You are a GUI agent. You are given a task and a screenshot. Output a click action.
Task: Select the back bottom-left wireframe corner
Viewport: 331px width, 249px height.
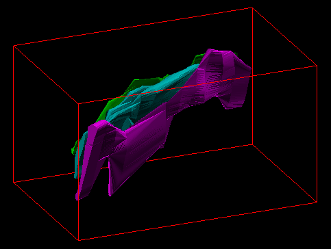(14, 182)
